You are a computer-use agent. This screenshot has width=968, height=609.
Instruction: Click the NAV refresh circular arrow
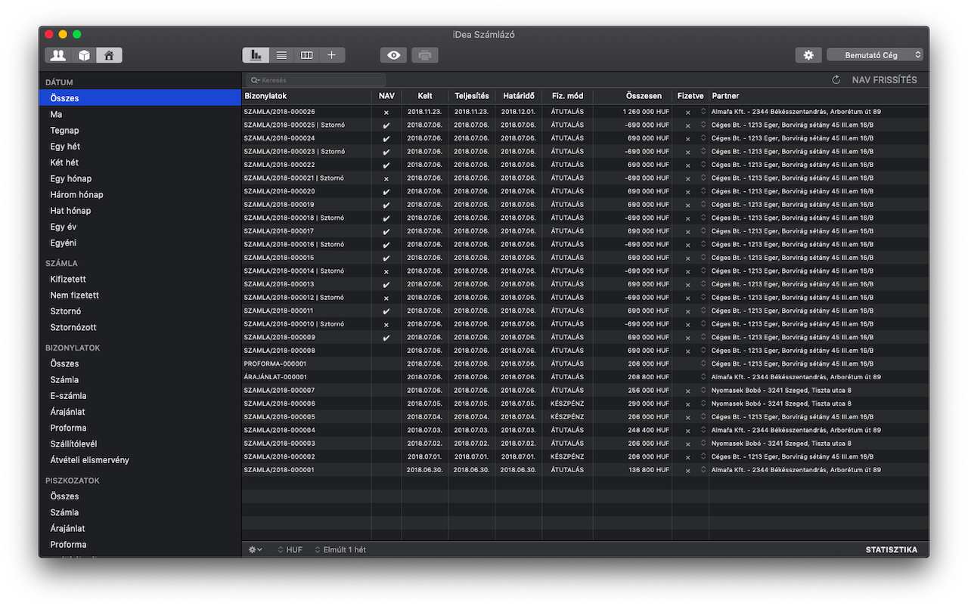(x=836, y=80)
